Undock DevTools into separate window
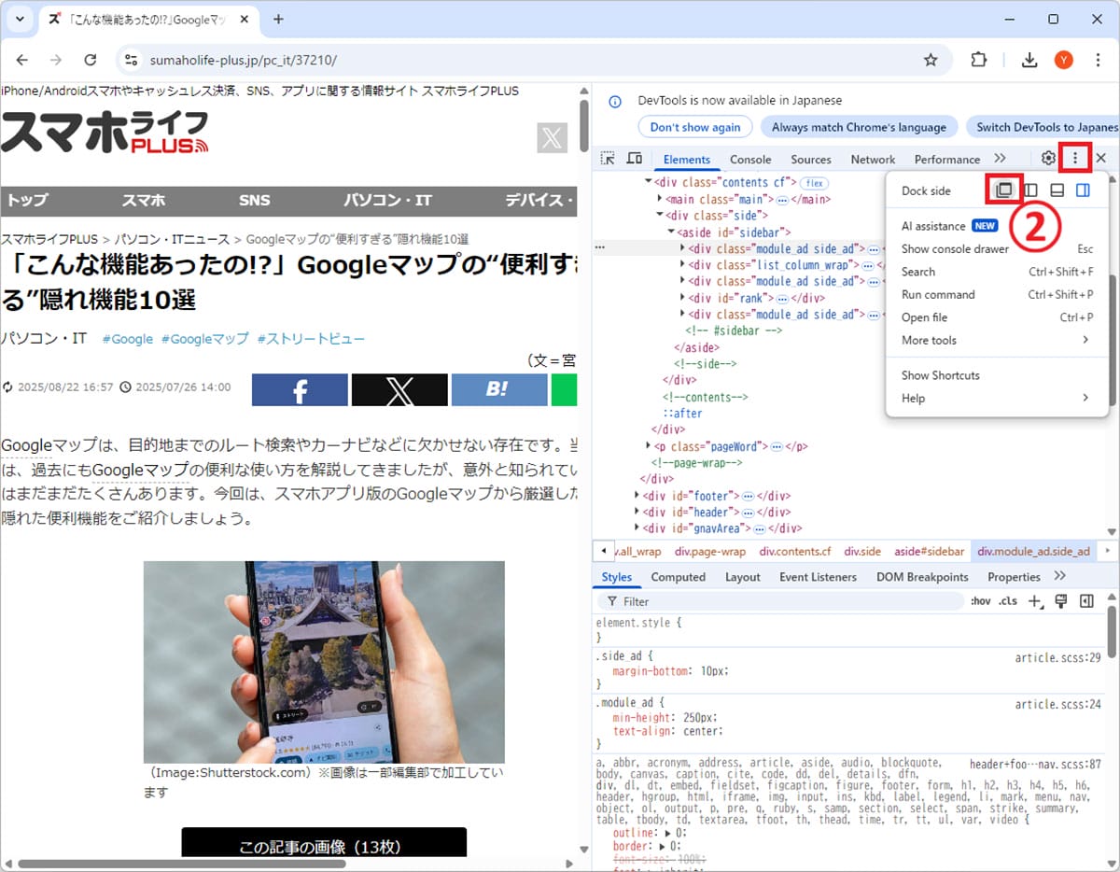1120x872 pixels. tap(1004, 190)
